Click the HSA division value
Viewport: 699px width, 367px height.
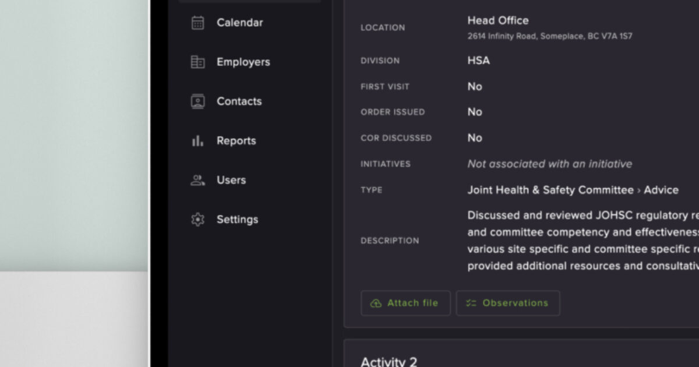[x=479, y=61]
